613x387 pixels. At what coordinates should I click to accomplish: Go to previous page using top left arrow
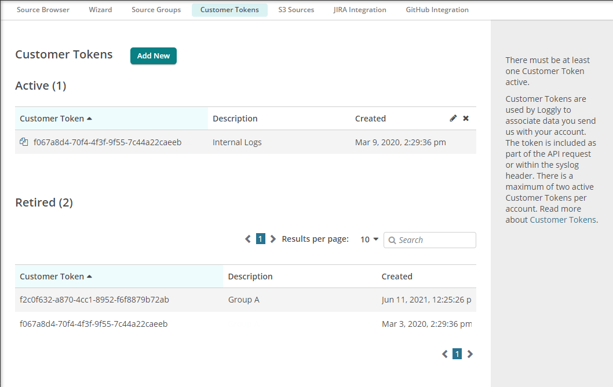click(x=248, y=239)
